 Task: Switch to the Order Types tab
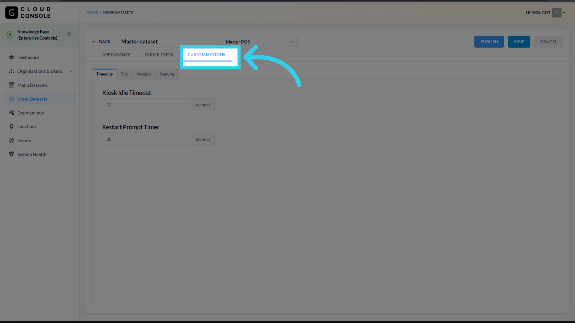[159, 54]
